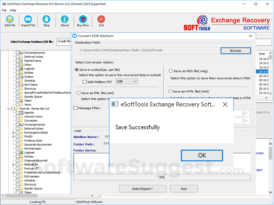This screenshot has height=205, width=274.
Task: Select Save as HTML file option
Action: click(170, 92)
